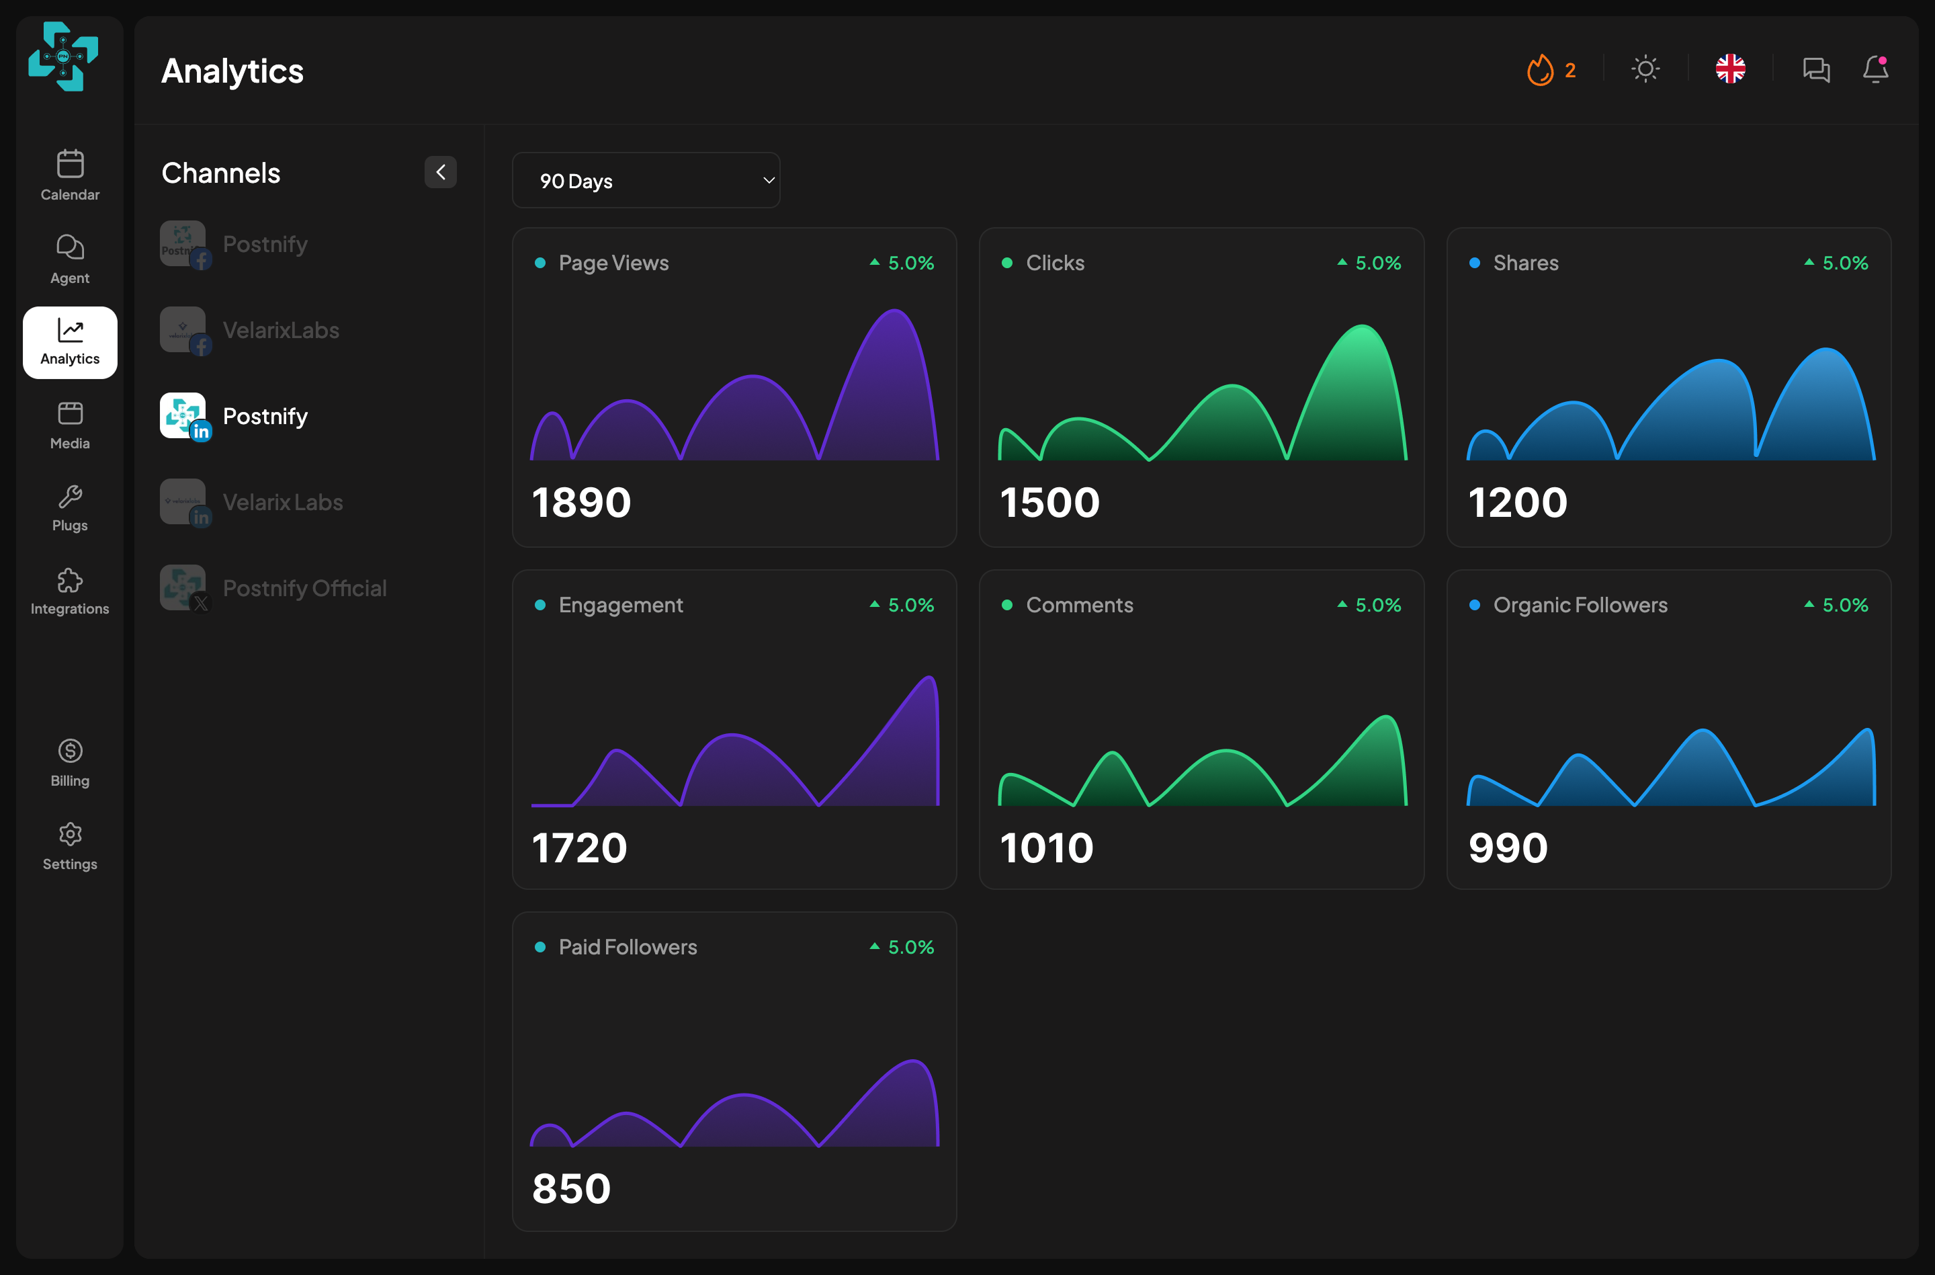
Task: Select the Velarix Labs LinkedIn channel
Action: pyautogui.click(x=252, y=501)
